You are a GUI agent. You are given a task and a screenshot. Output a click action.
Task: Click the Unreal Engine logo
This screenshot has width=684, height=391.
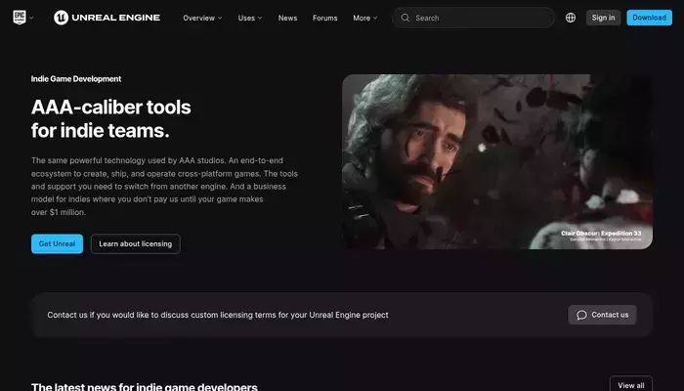[107, 18]
